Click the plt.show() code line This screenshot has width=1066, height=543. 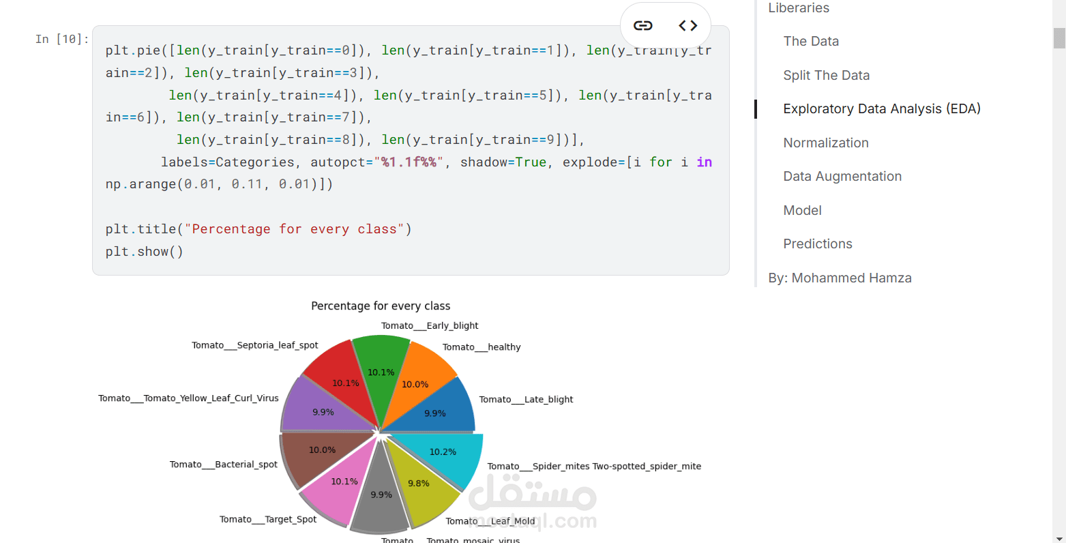pyautogui.click(x=145, y=252)
